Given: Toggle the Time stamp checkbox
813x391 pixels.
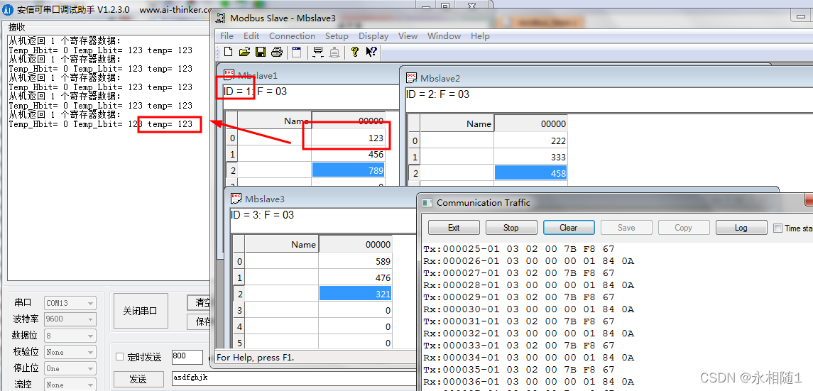Looking at the screenshot, I should pyautogui.click(x=777, y=228).
